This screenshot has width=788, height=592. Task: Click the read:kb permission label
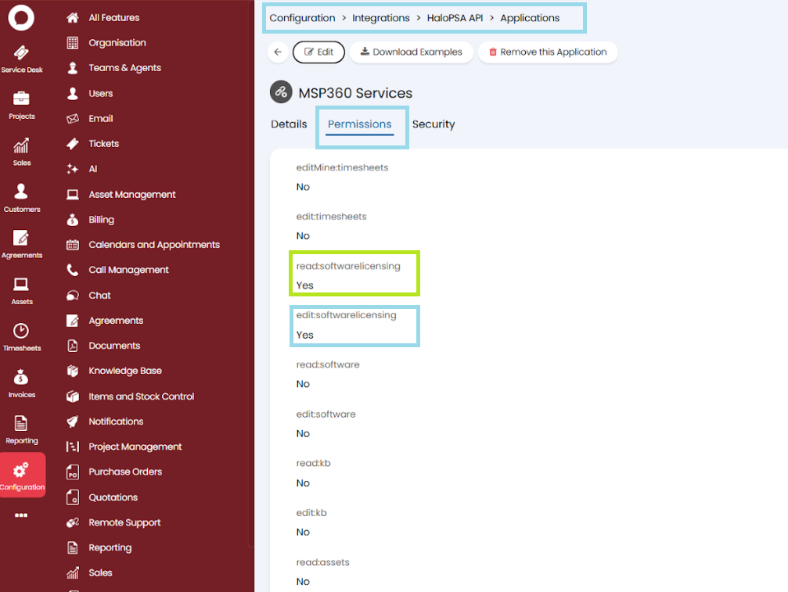coord(313,463)
